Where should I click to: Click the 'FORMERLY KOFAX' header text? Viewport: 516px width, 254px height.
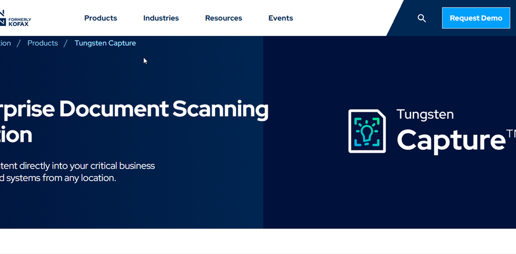coord(20,22)
